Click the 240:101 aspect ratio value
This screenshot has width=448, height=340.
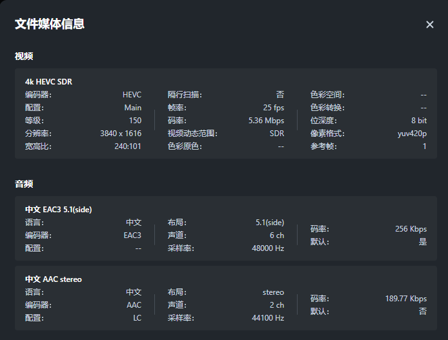pos(128,146)
